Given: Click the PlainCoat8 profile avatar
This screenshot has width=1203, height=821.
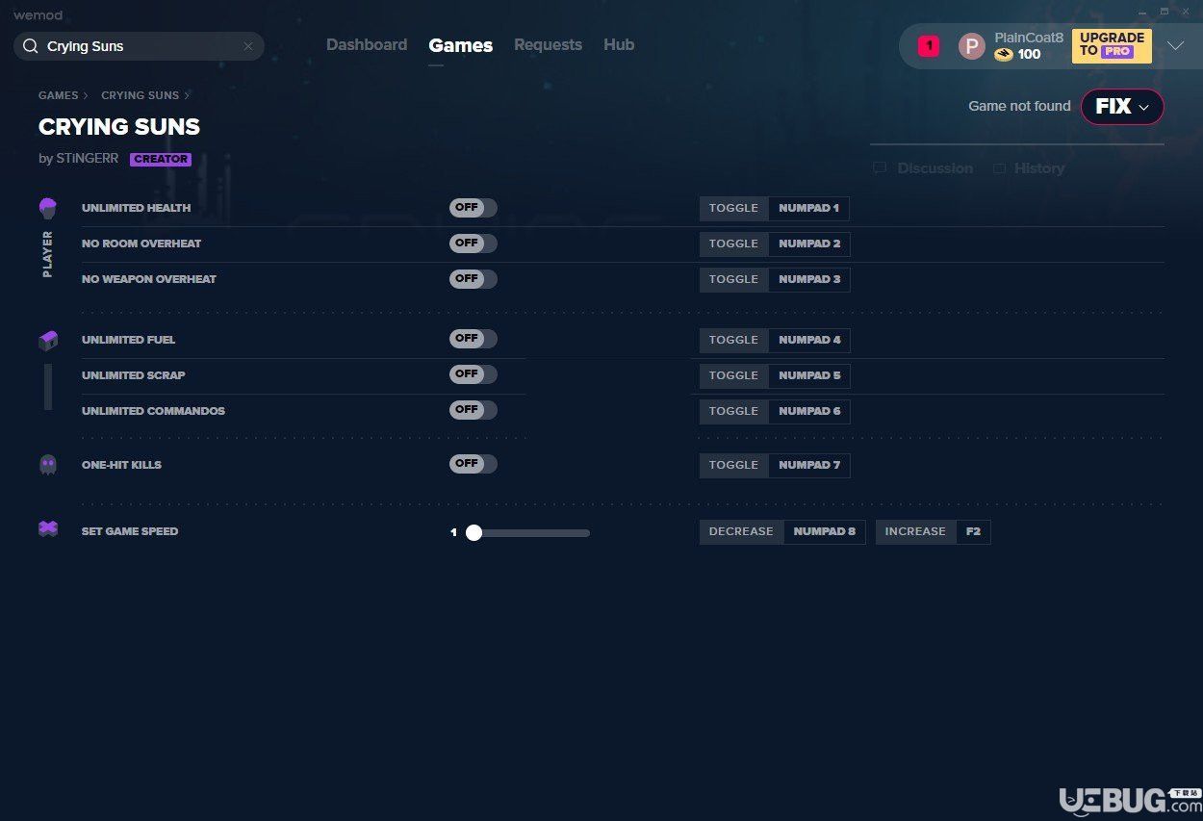Looking at the screenshot, I should (x=972, y=46).
